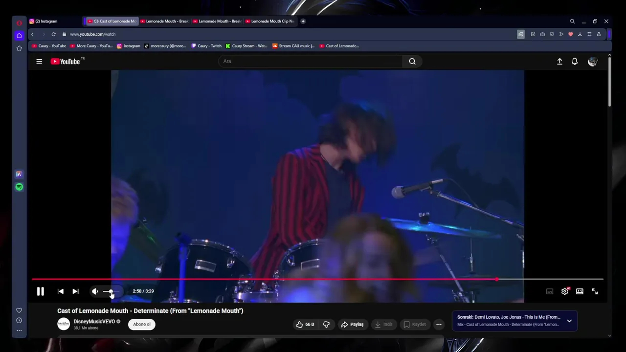Open Caury Stream Kick bookmark
Image resolution: width=626 pixels, height=352 pixels.
(x=246, y=46)
